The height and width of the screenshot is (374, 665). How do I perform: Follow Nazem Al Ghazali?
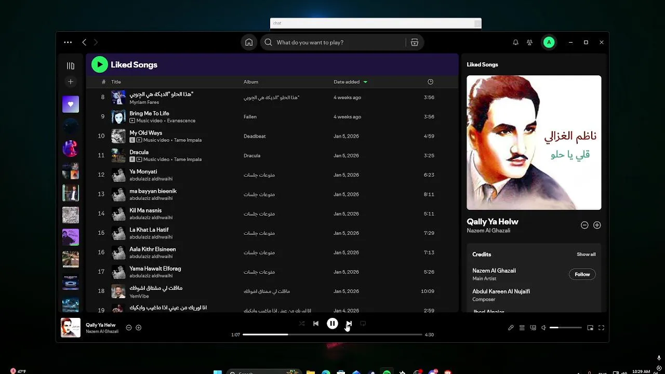(582, 274)
